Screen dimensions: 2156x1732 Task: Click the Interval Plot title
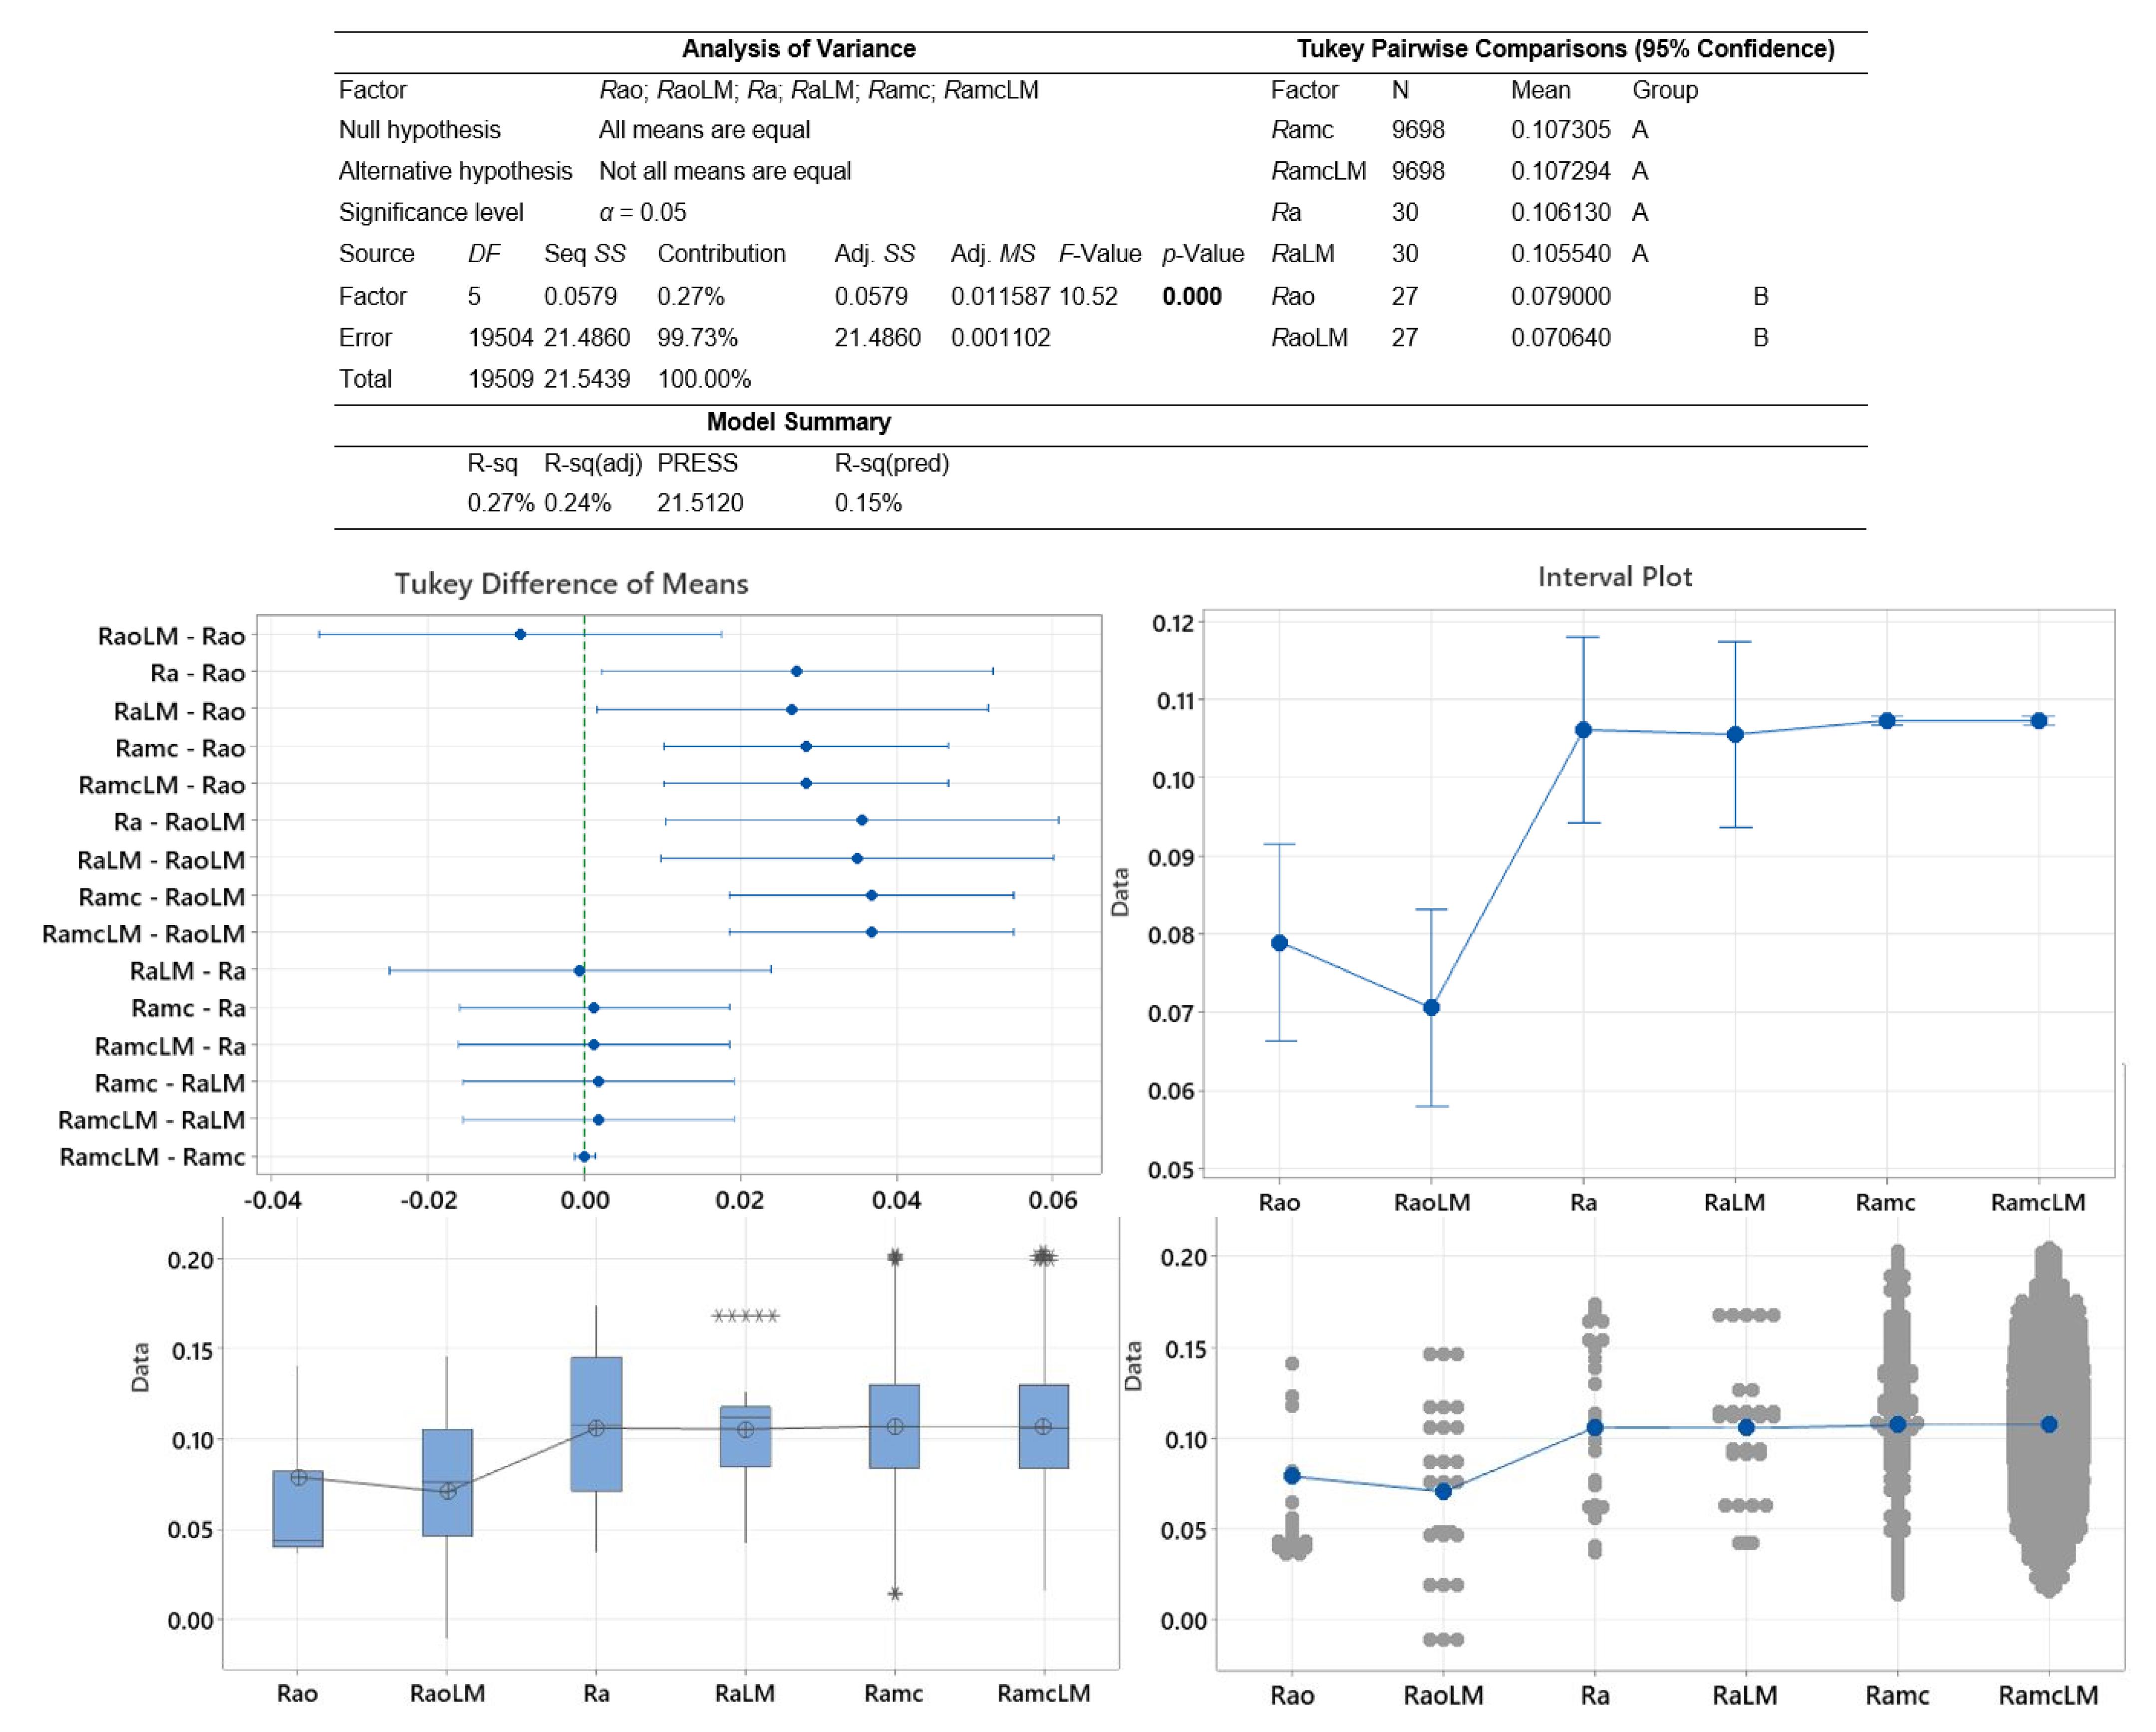tap(1614, 576)
